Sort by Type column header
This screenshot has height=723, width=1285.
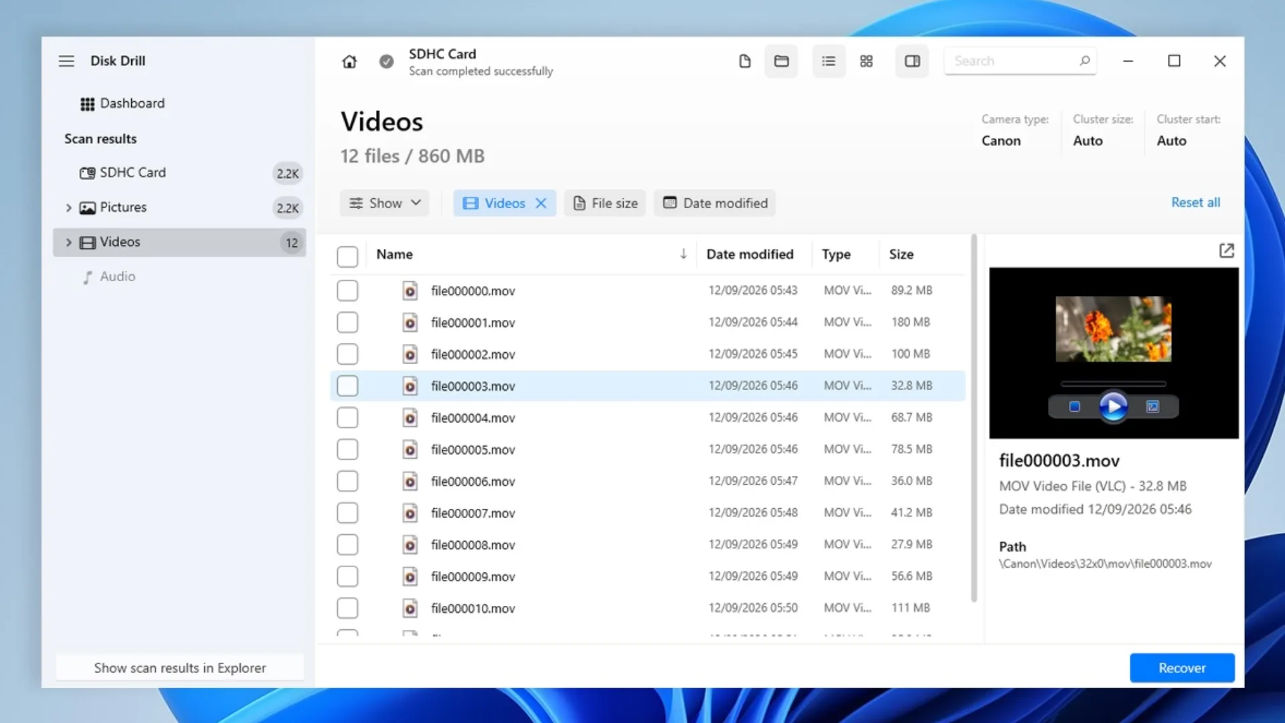pos(836,254)
